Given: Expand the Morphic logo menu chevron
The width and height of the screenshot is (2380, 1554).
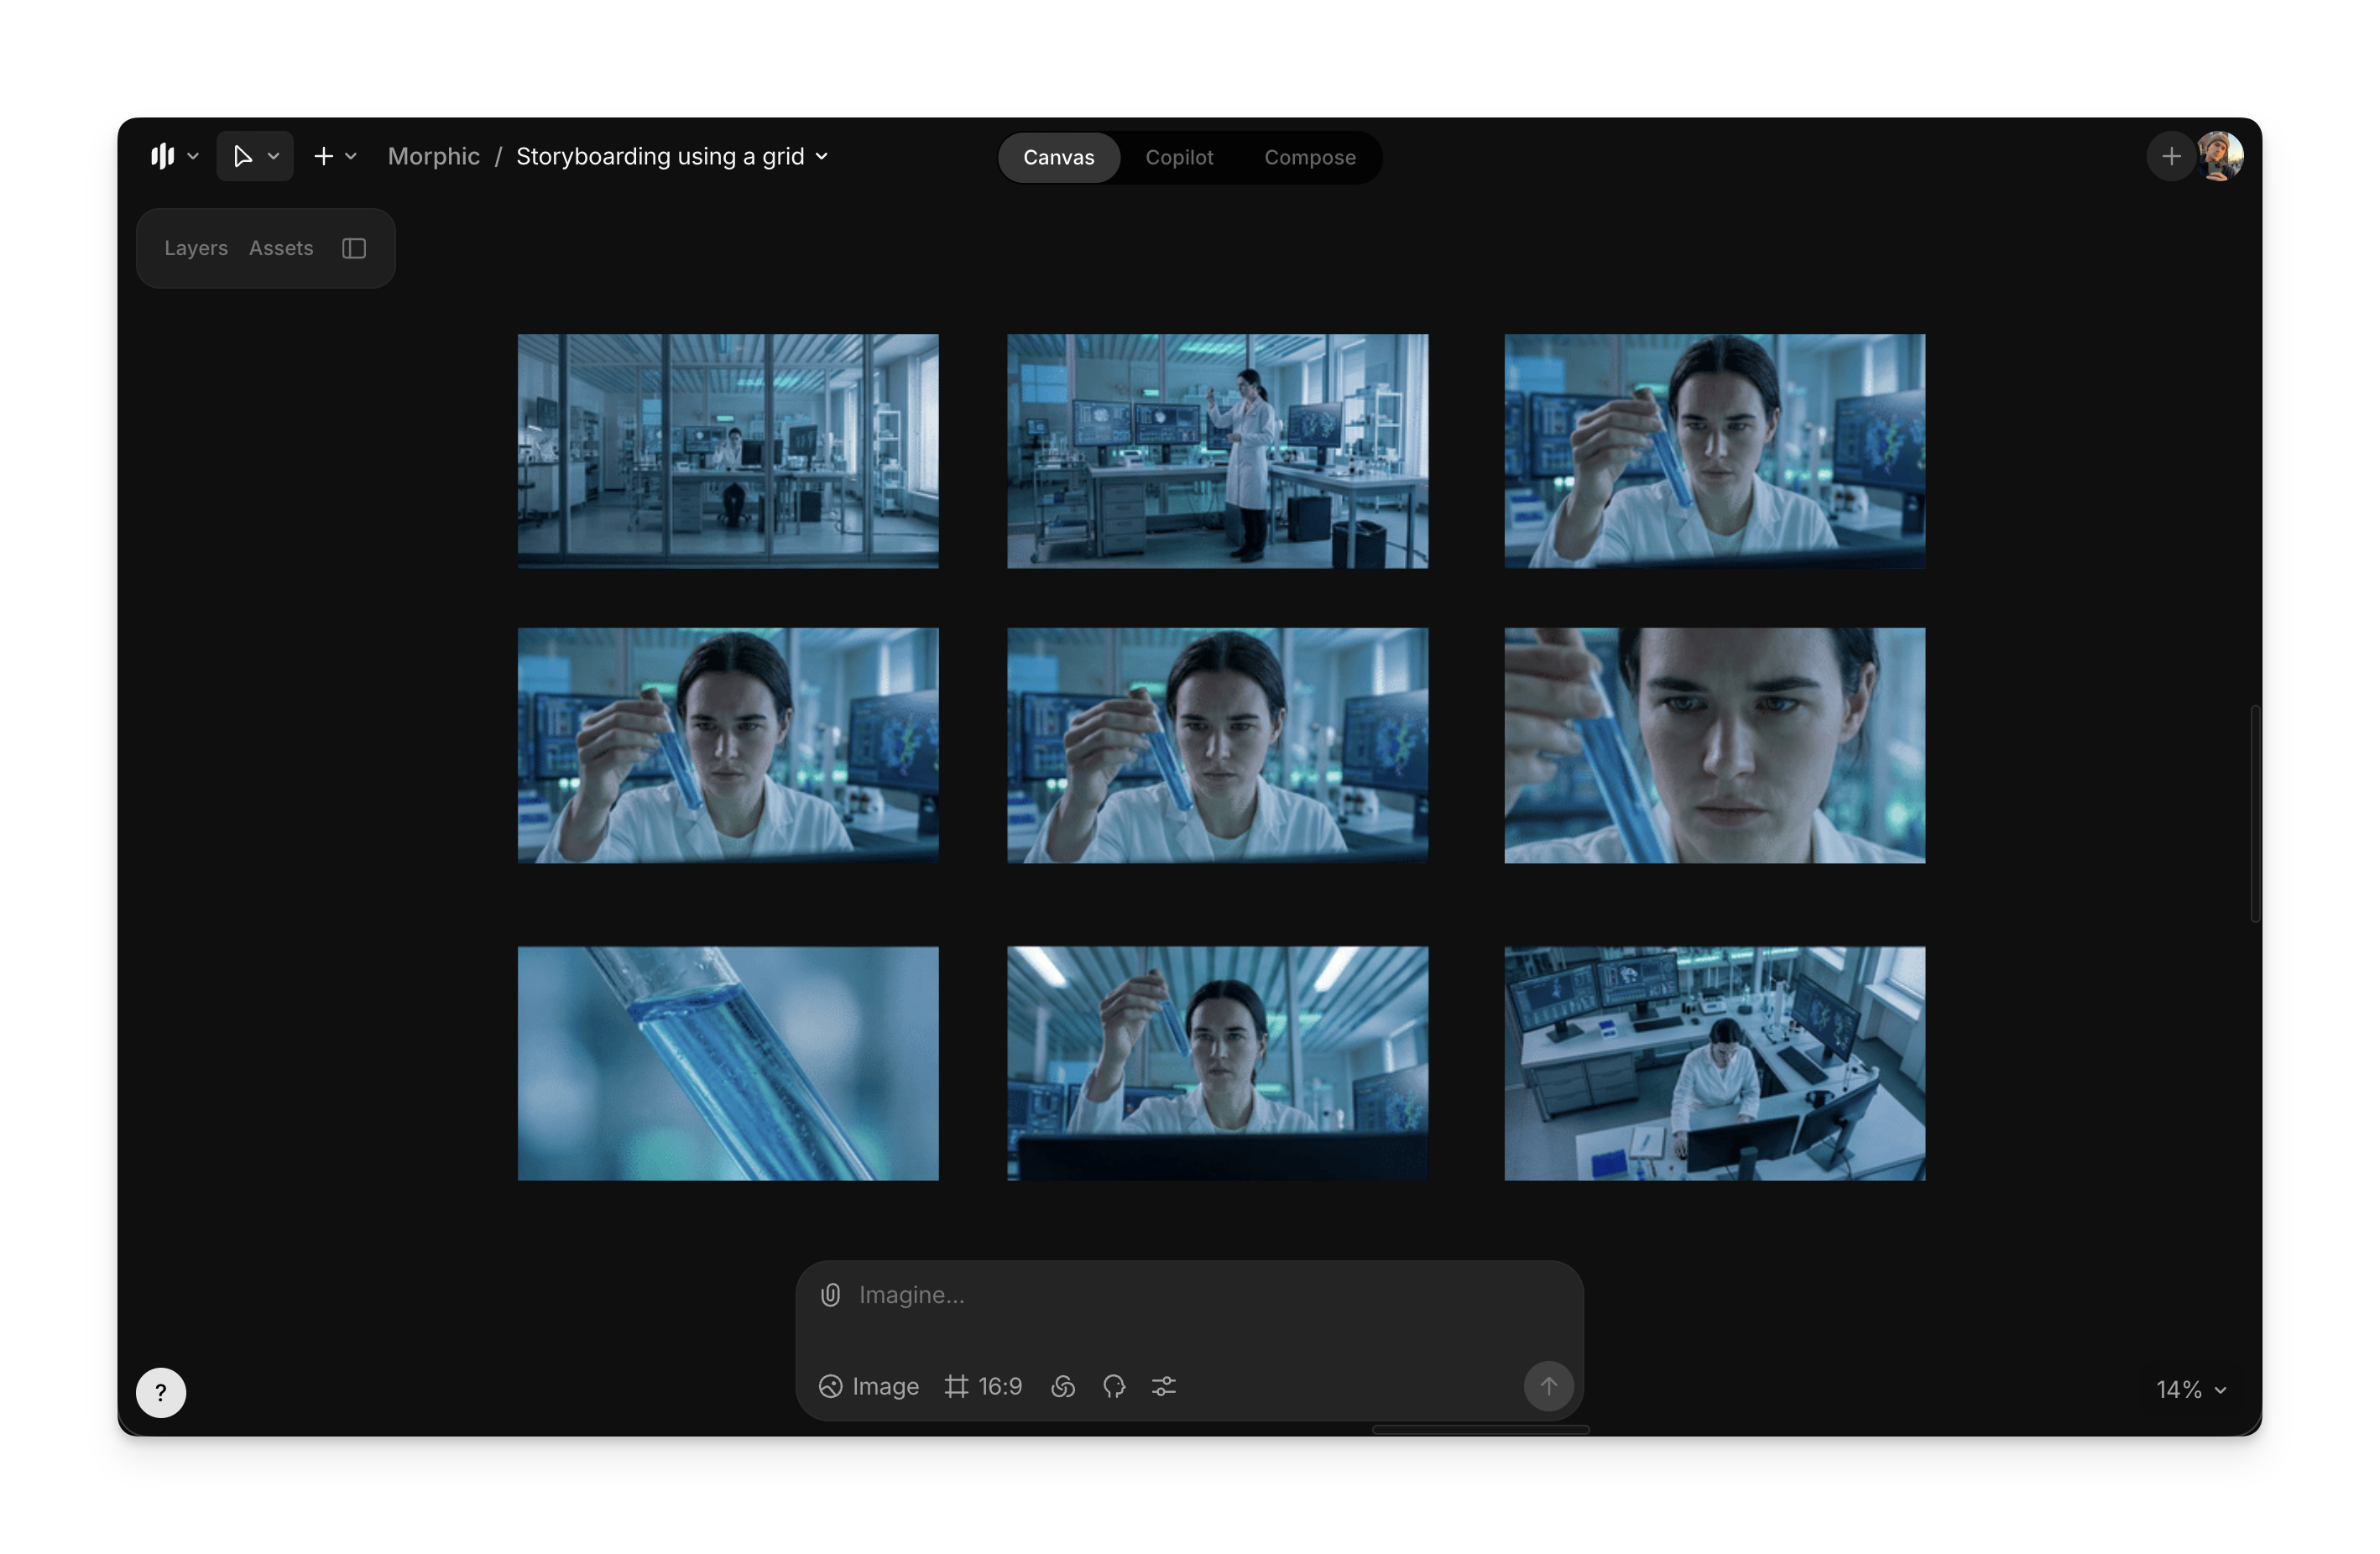Looking at the screenshot, I should click(x=193, y=157).
